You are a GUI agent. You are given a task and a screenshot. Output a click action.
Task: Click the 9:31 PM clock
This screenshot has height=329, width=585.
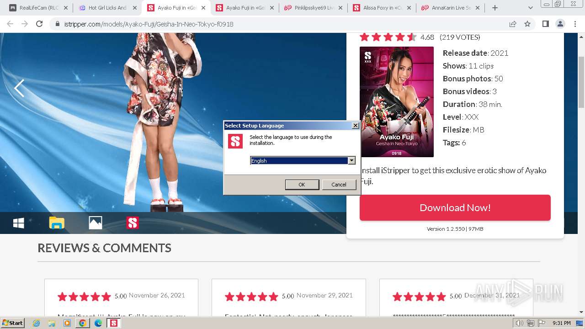pos(561,323)
